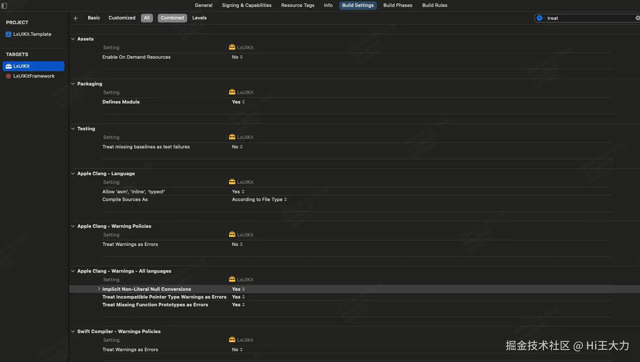Select Treat Missing Function Prototypes as Errors
Image resolution: width=640 pixels, height=362 pixels.
tap(155, 305)
